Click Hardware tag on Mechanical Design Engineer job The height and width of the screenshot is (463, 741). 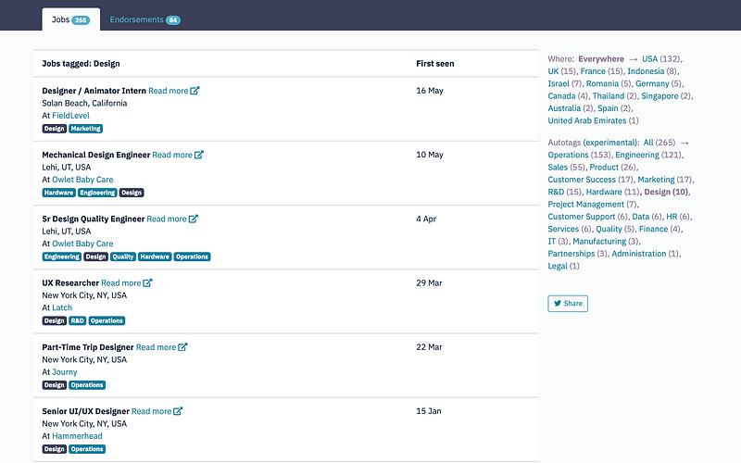[x=58, y=193]
